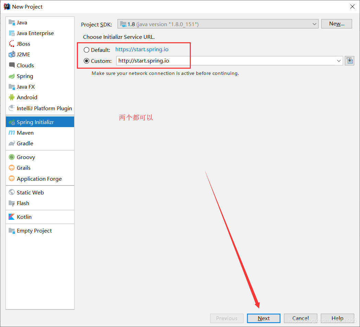Click the IntelliJ Platform Plugin icon

click(x=11, y=108)
